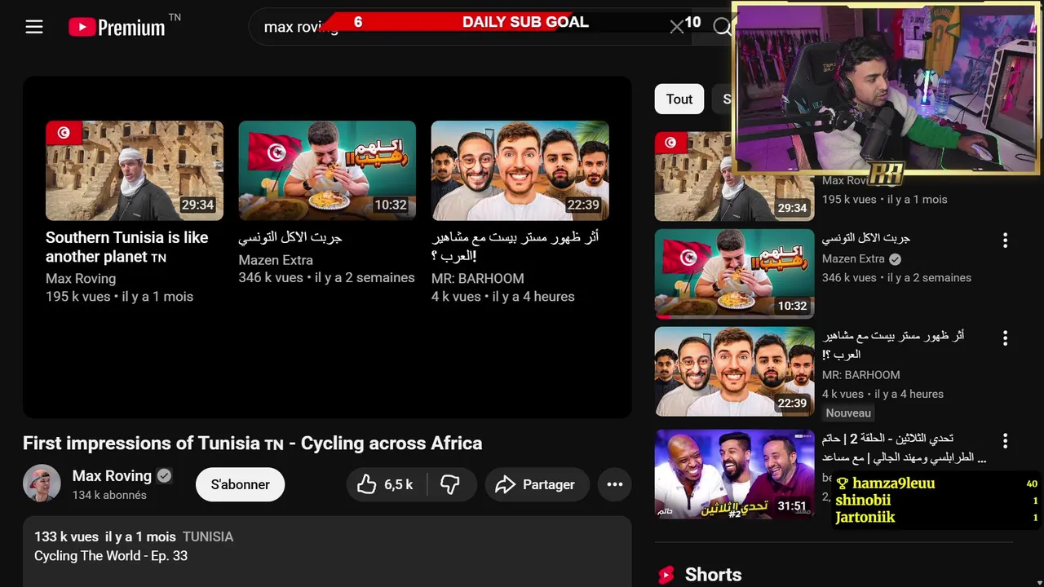The width and height of the screenshot is (1044, 587).
Task: Open options for تحدي الثلاثين video
Action: 1005,440
